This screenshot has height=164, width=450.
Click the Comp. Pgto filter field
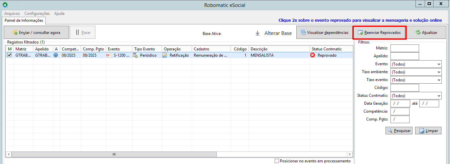click(x=400, y=120)
